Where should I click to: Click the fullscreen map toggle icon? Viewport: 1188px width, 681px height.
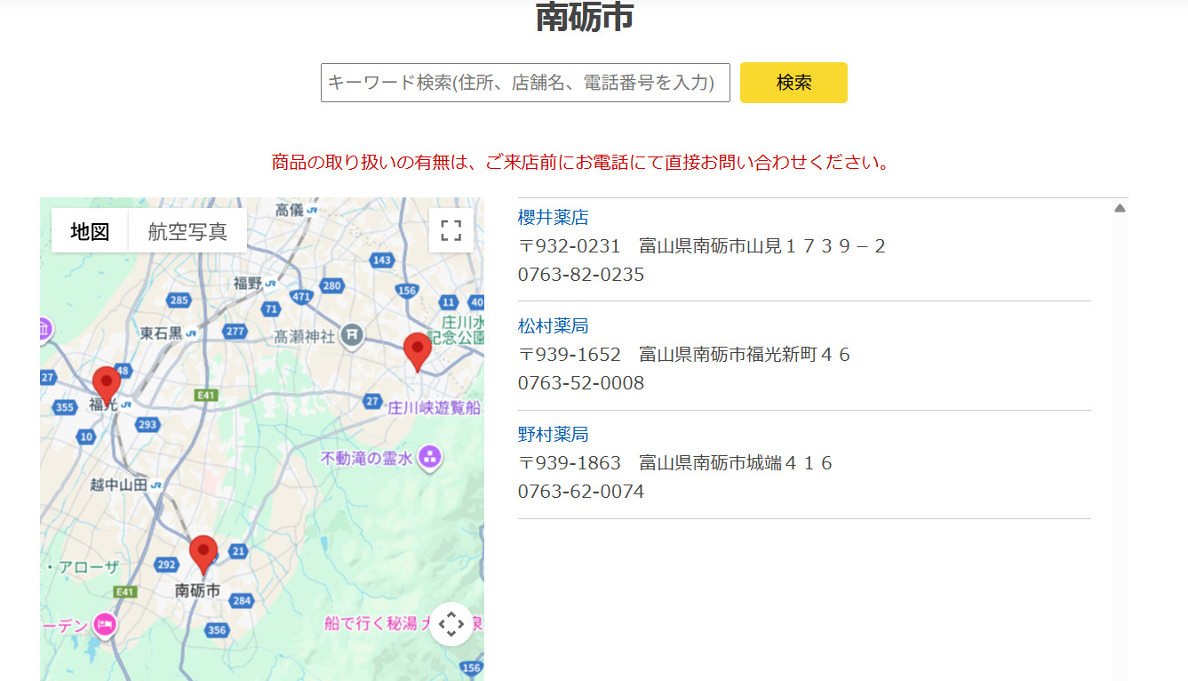[x=451, y=231]
